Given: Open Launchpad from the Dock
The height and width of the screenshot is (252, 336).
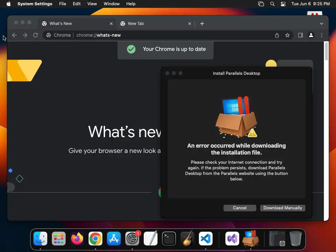Looking at the screenshot, I should click(59, 239).
